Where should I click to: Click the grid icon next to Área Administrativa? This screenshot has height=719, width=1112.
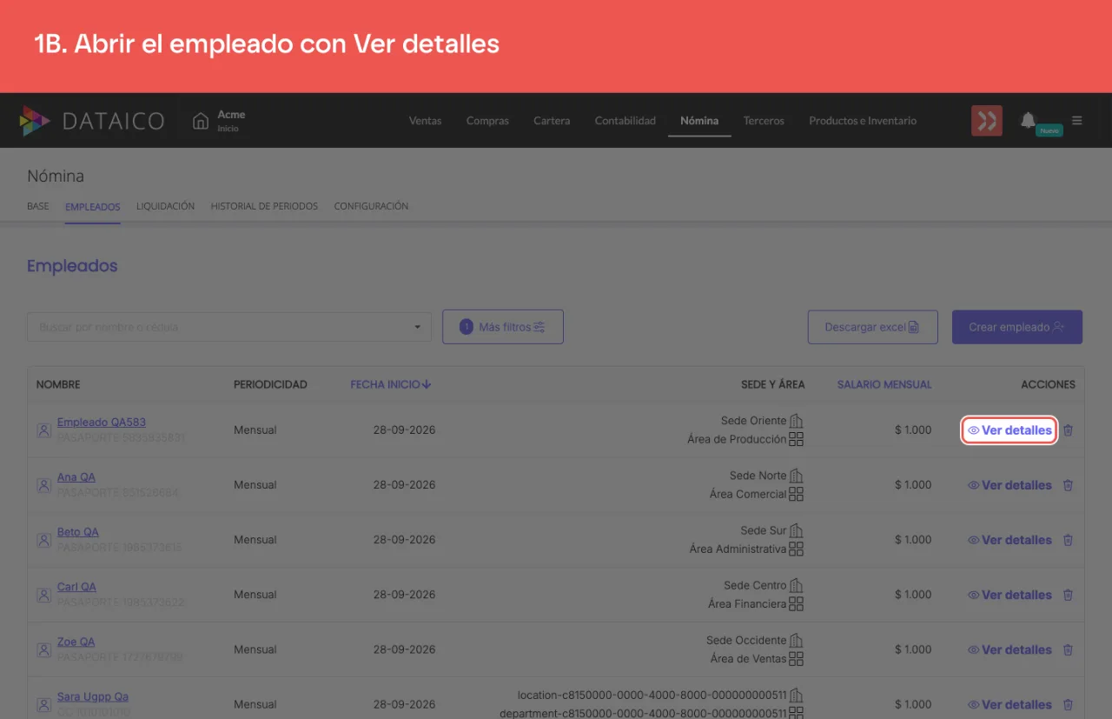point(796,549)
